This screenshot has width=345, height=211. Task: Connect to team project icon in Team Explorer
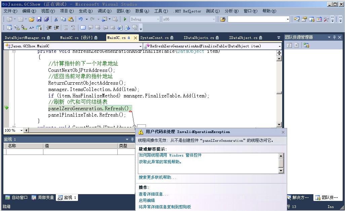click(306, 45)
